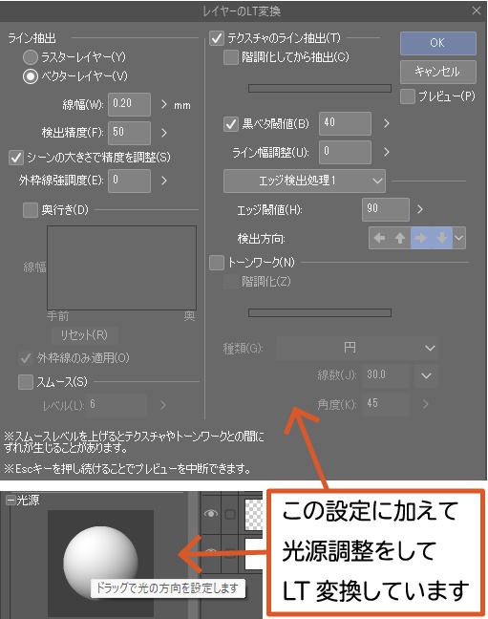Open detection direction dropdown arrow
488x619 pixels.
pos(458,238)
